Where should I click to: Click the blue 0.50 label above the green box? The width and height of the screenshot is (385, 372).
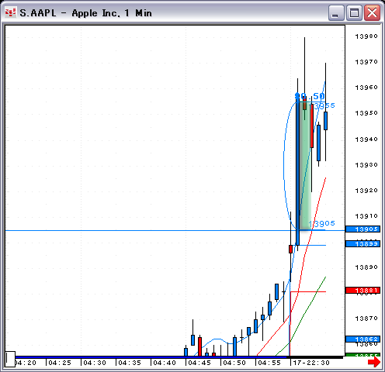coord(310,96)
